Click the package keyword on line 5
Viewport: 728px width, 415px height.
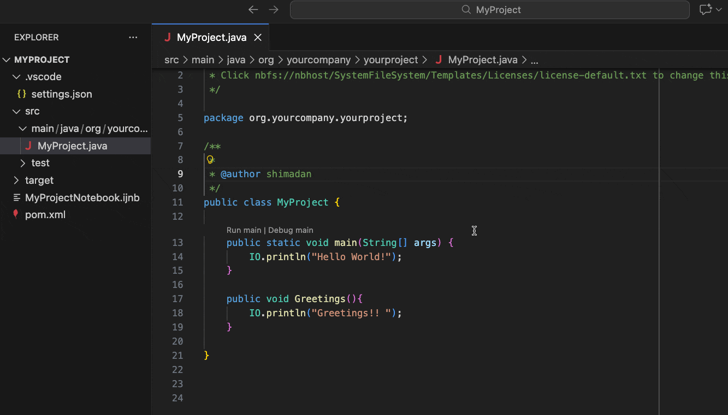tap(223, 118)
